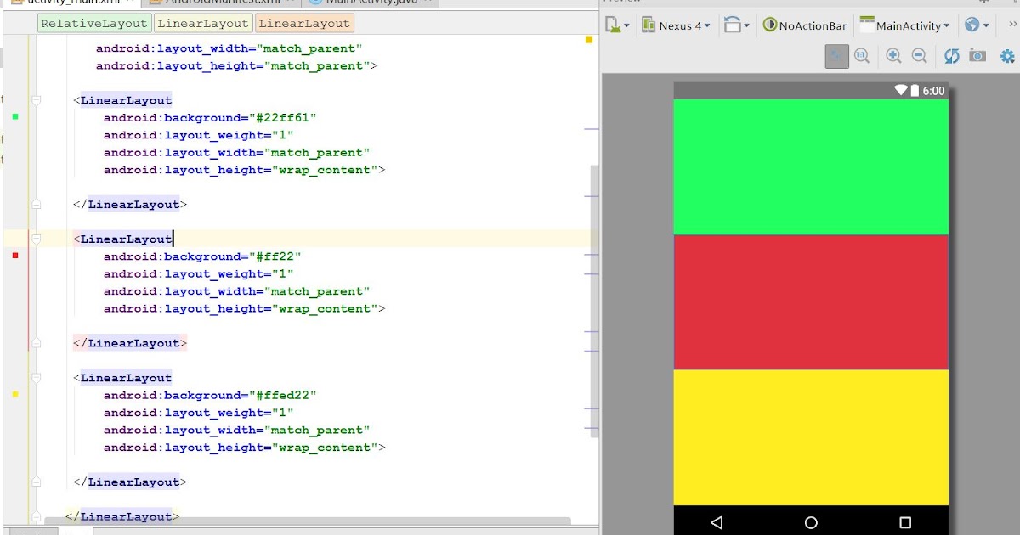Click the android:background="#22ff61" line

click(x=210, y=117)
